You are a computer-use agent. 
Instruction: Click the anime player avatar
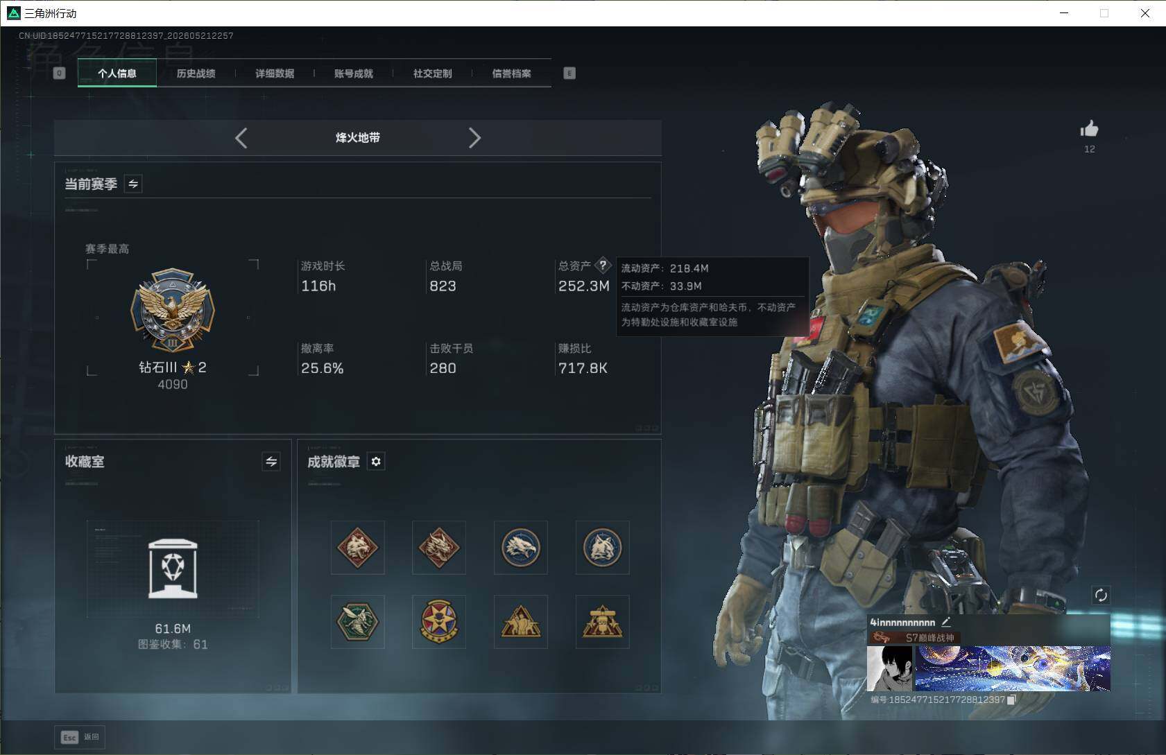(890, 668)
